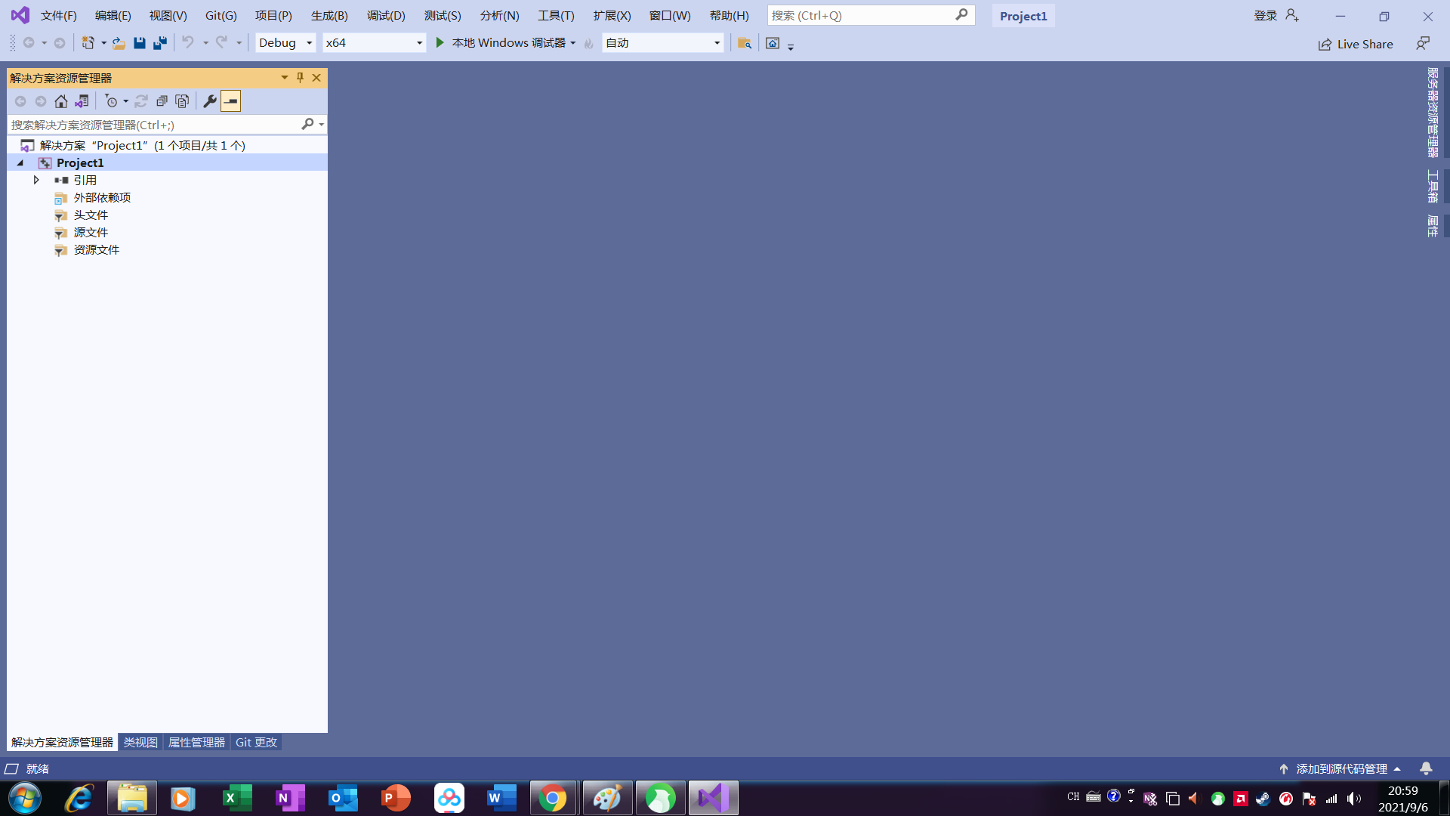Collapse the Project1 tree node
Viewport: 1450px width, 816px height.
[20, 163]
